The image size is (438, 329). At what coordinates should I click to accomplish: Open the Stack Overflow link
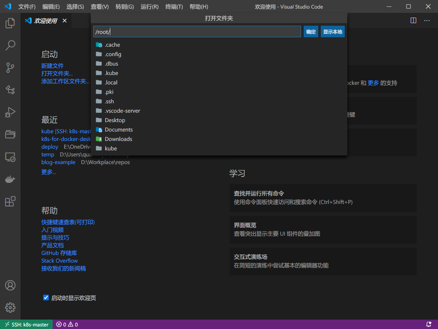point(59,261)
